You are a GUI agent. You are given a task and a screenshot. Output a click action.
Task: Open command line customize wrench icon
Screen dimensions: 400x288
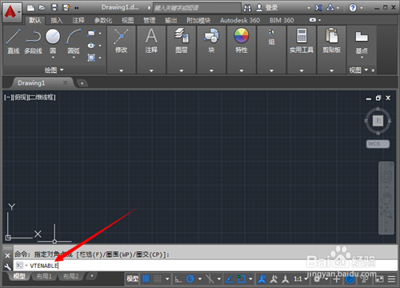tap(7, 266)
